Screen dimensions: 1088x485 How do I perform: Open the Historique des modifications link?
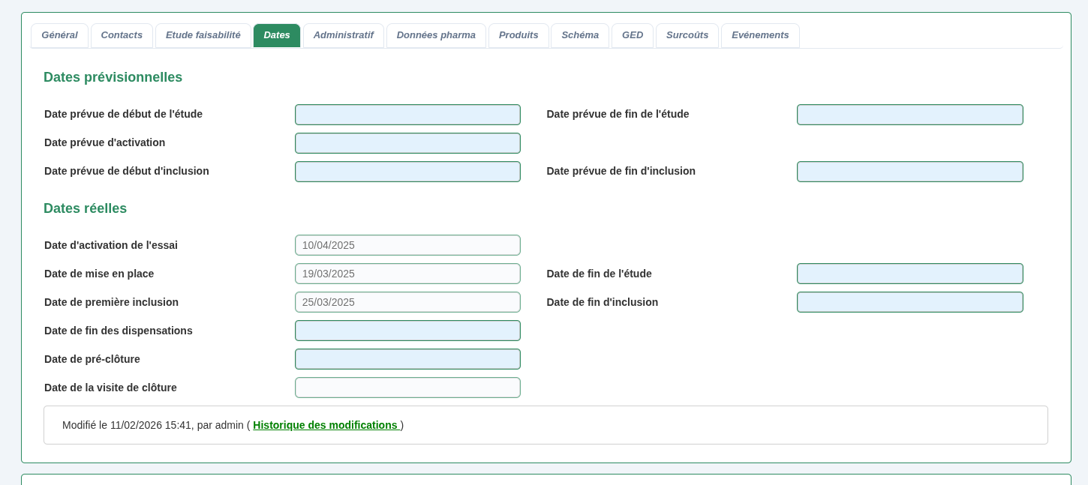coord(326,425)
